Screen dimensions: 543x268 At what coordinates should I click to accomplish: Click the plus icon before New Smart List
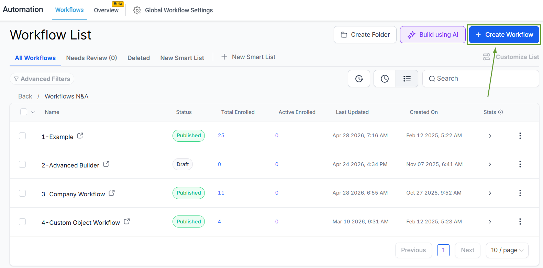pyautogui.click(x=224, y=57)
